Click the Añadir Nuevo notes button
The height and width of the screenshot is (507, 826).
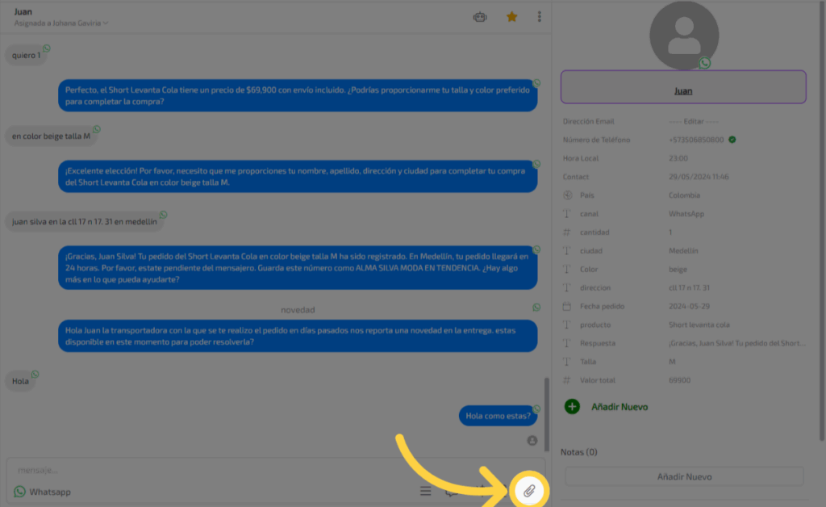pos(683,476)
